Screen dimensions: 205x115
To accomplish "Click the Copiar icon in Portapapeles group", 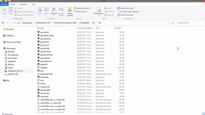I will 4,10.
